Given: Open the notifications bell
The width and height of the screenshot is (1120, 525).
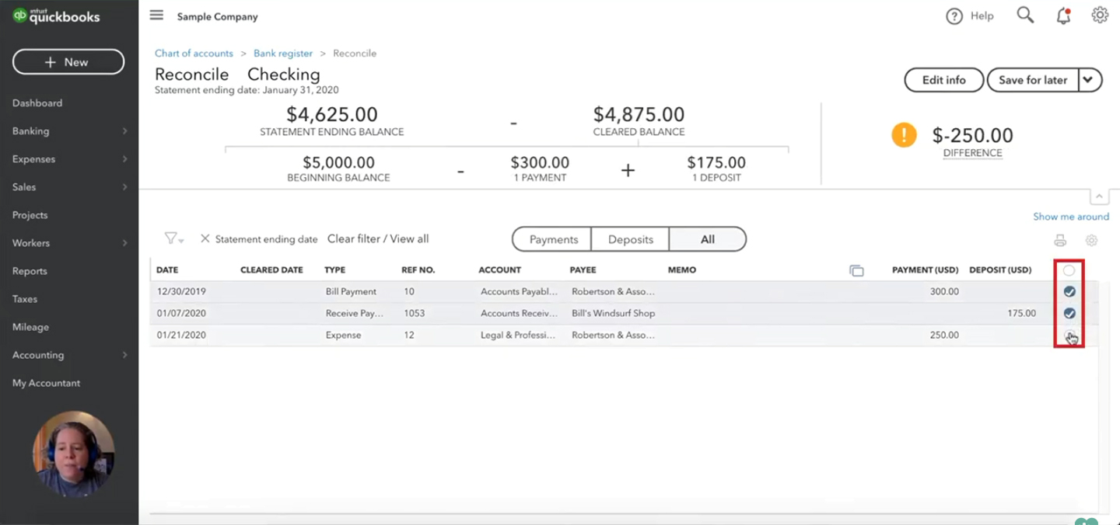Looking at the screenshot, I should coord(1063,16).
